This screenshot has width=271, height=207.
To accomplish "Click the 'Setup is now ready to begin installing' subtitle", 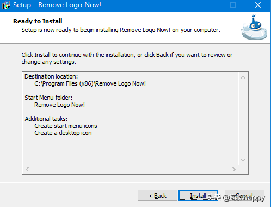I will click(121, 30).
